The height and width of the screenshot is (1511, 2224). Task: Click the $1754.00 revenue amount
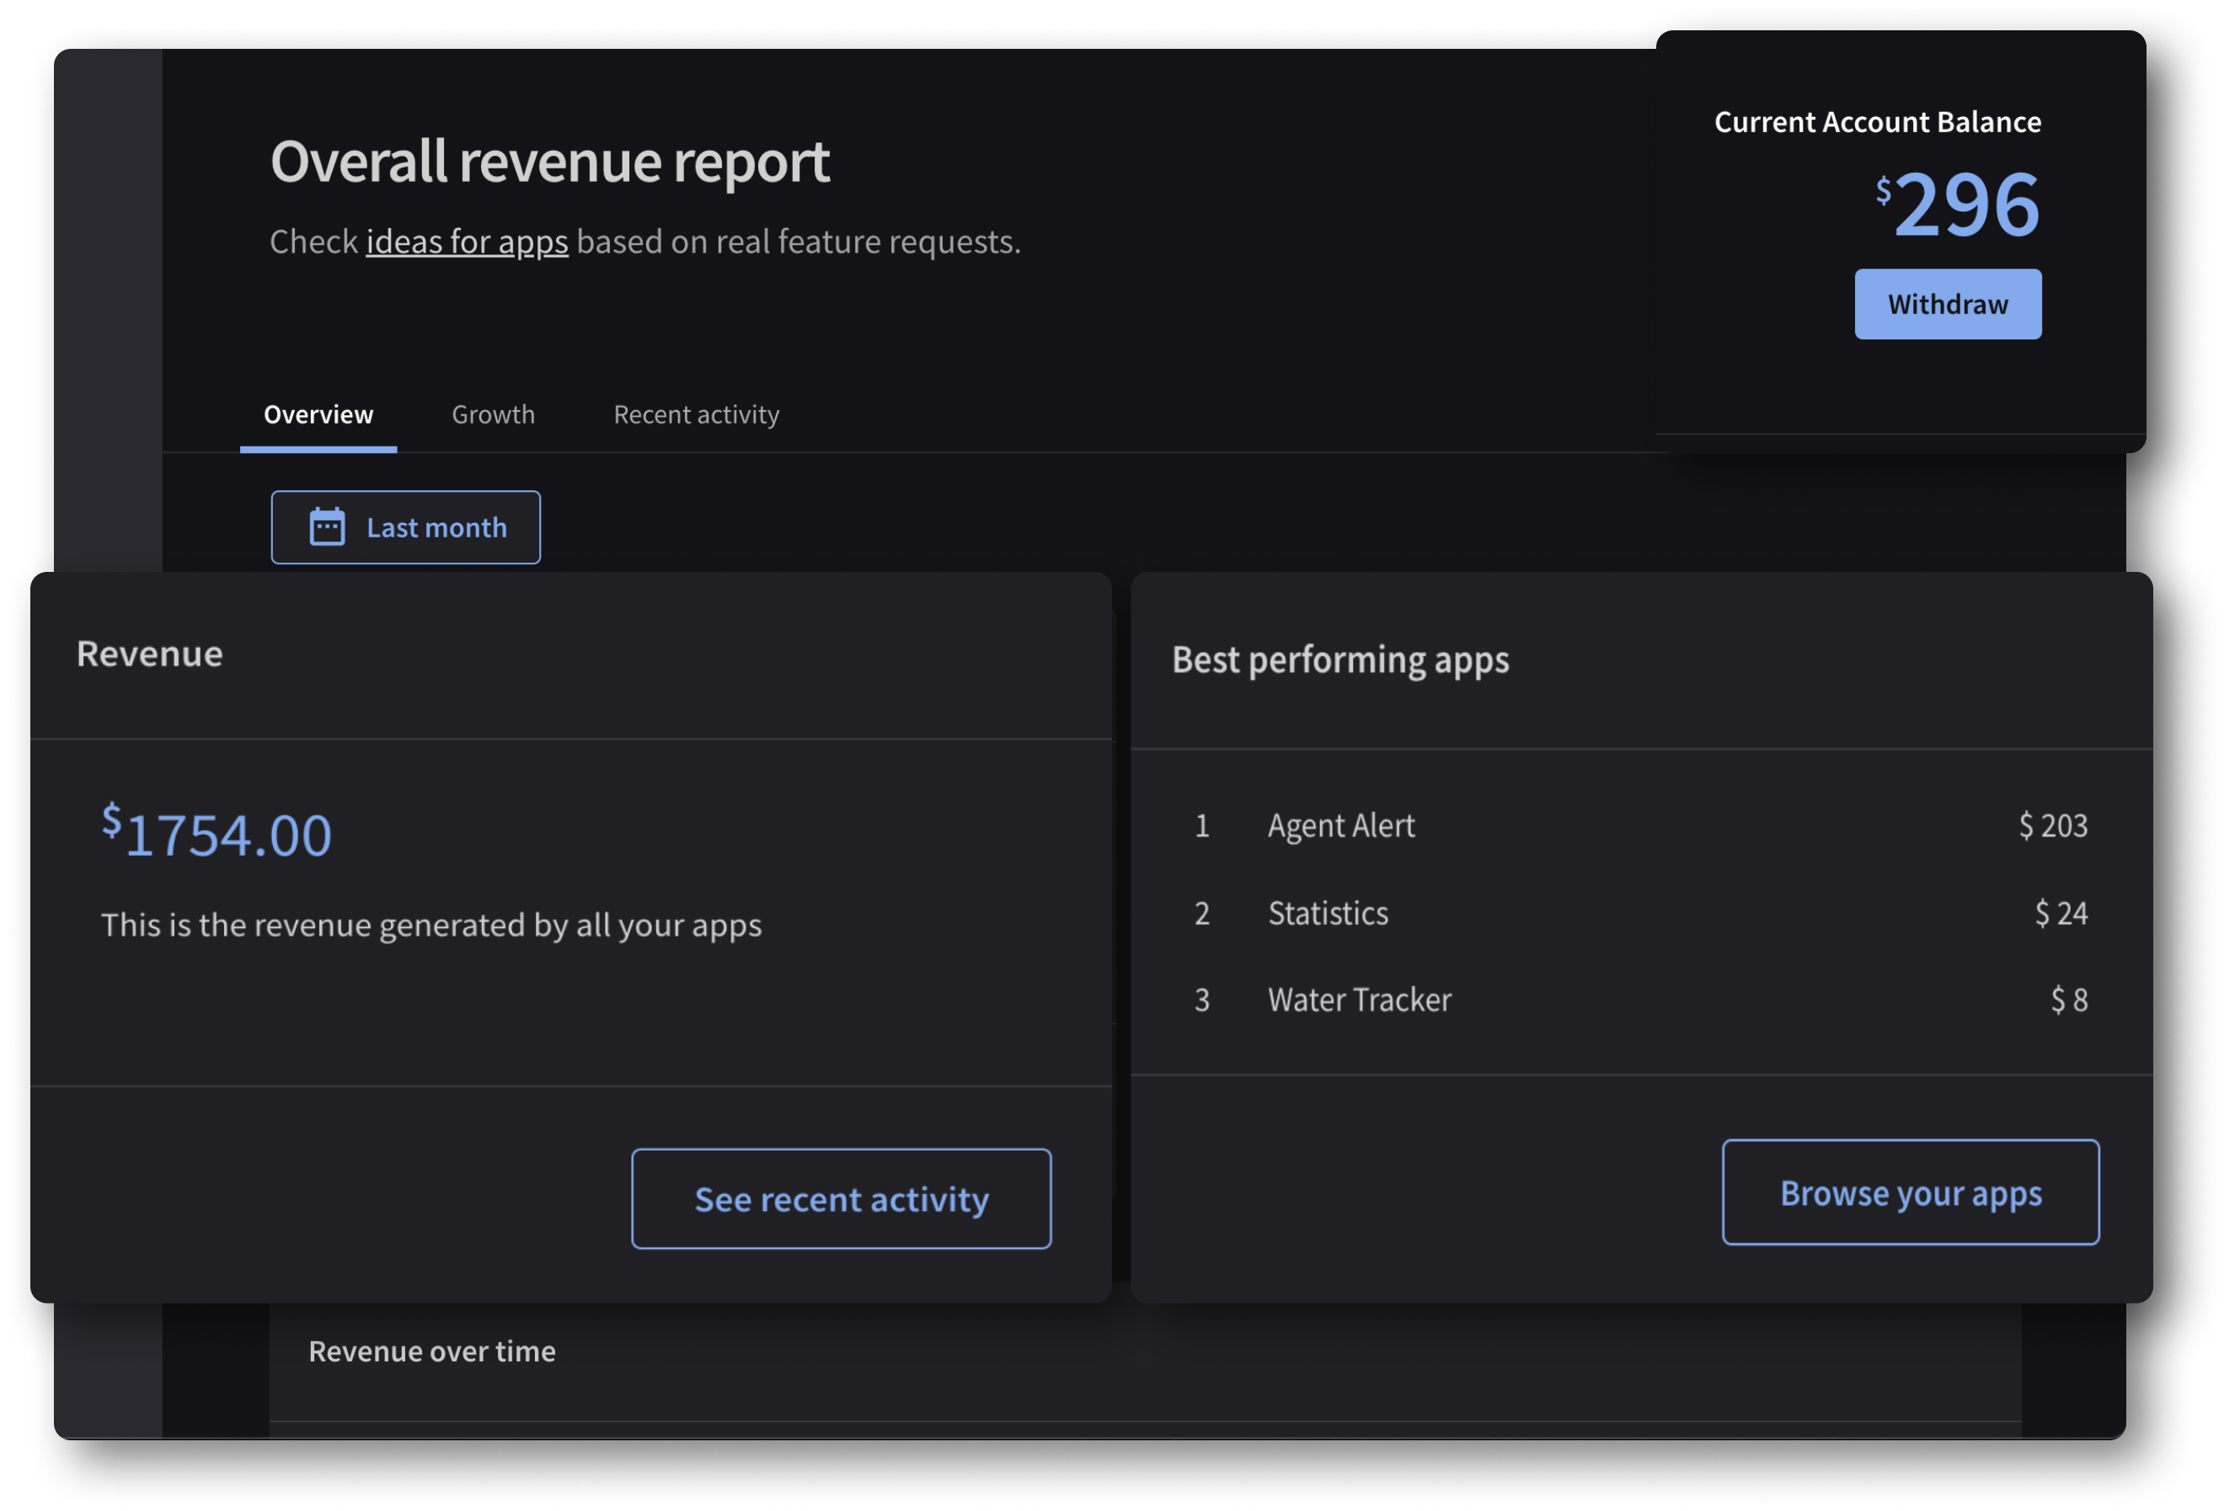(x=217, y=832)
